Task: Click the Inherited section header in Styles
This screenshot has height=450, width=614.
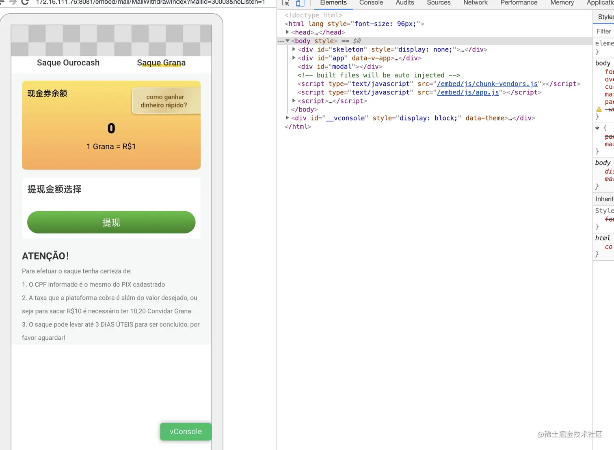Action: [604, 199]
